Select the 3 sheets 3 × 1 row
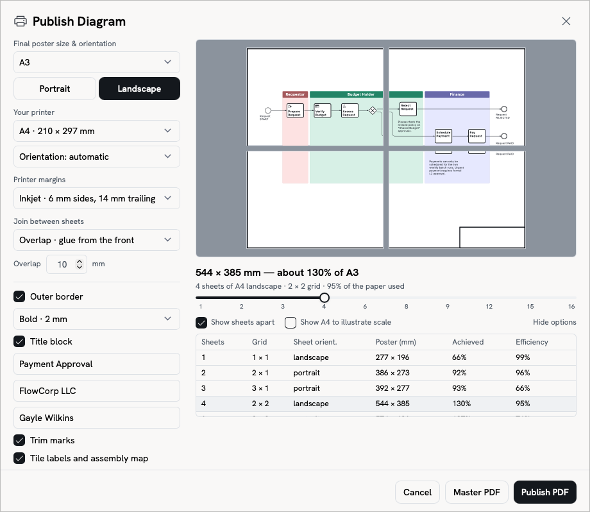 tap(385, 388)
